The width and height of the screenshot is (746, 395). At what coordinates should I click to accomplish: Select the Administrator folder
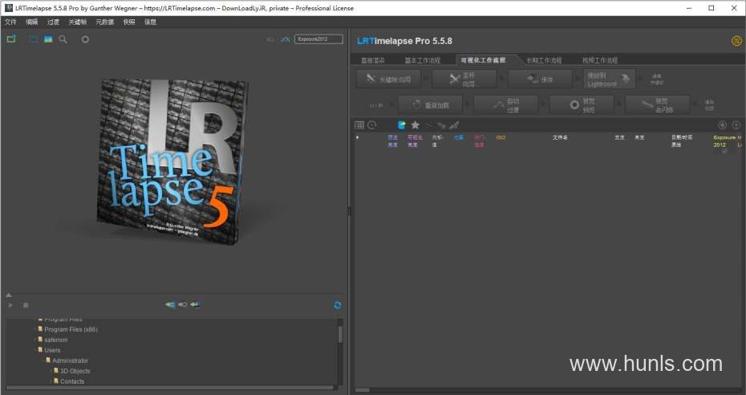70,360
